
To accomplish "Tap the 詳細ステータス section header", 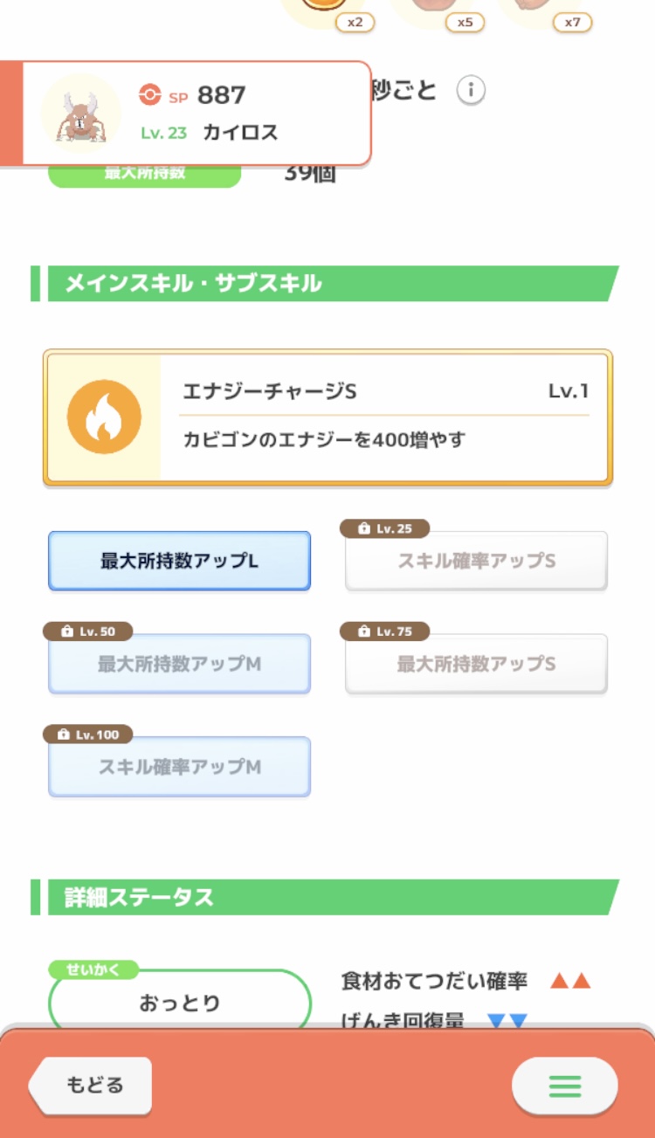I will pyautogui.click(x=325, y=897).
